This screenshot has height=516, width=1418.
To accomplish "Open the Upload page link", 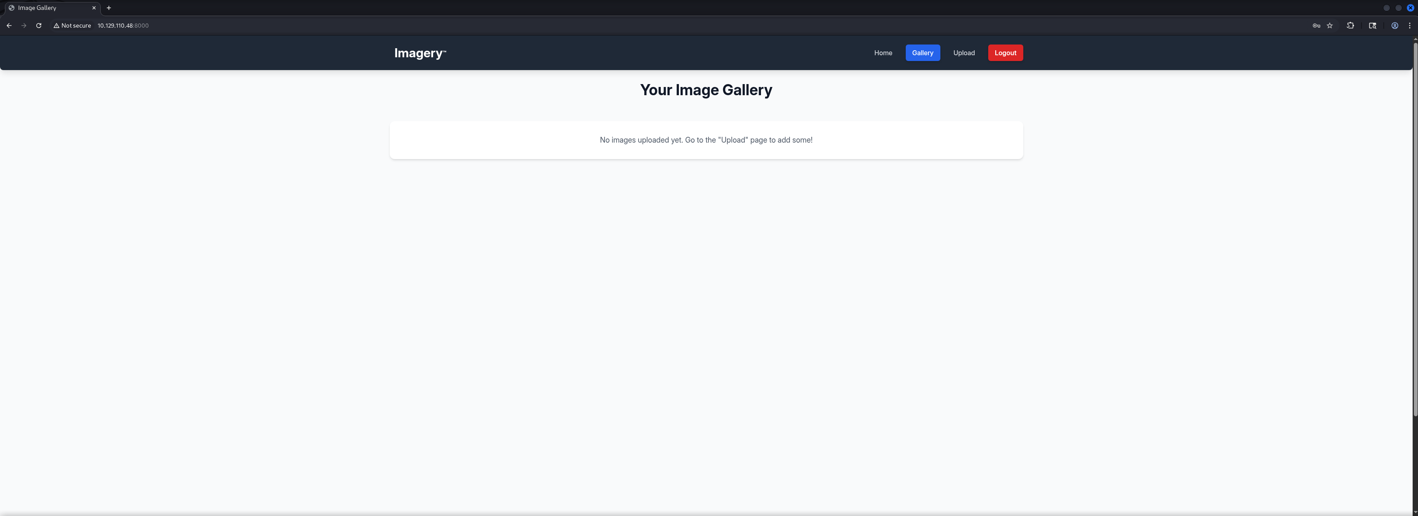I will point(963,53).
